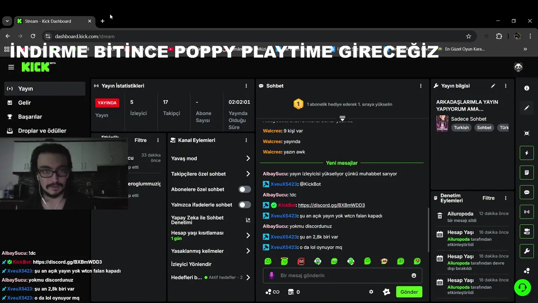Open chat settings gear icon

(371, 292)
